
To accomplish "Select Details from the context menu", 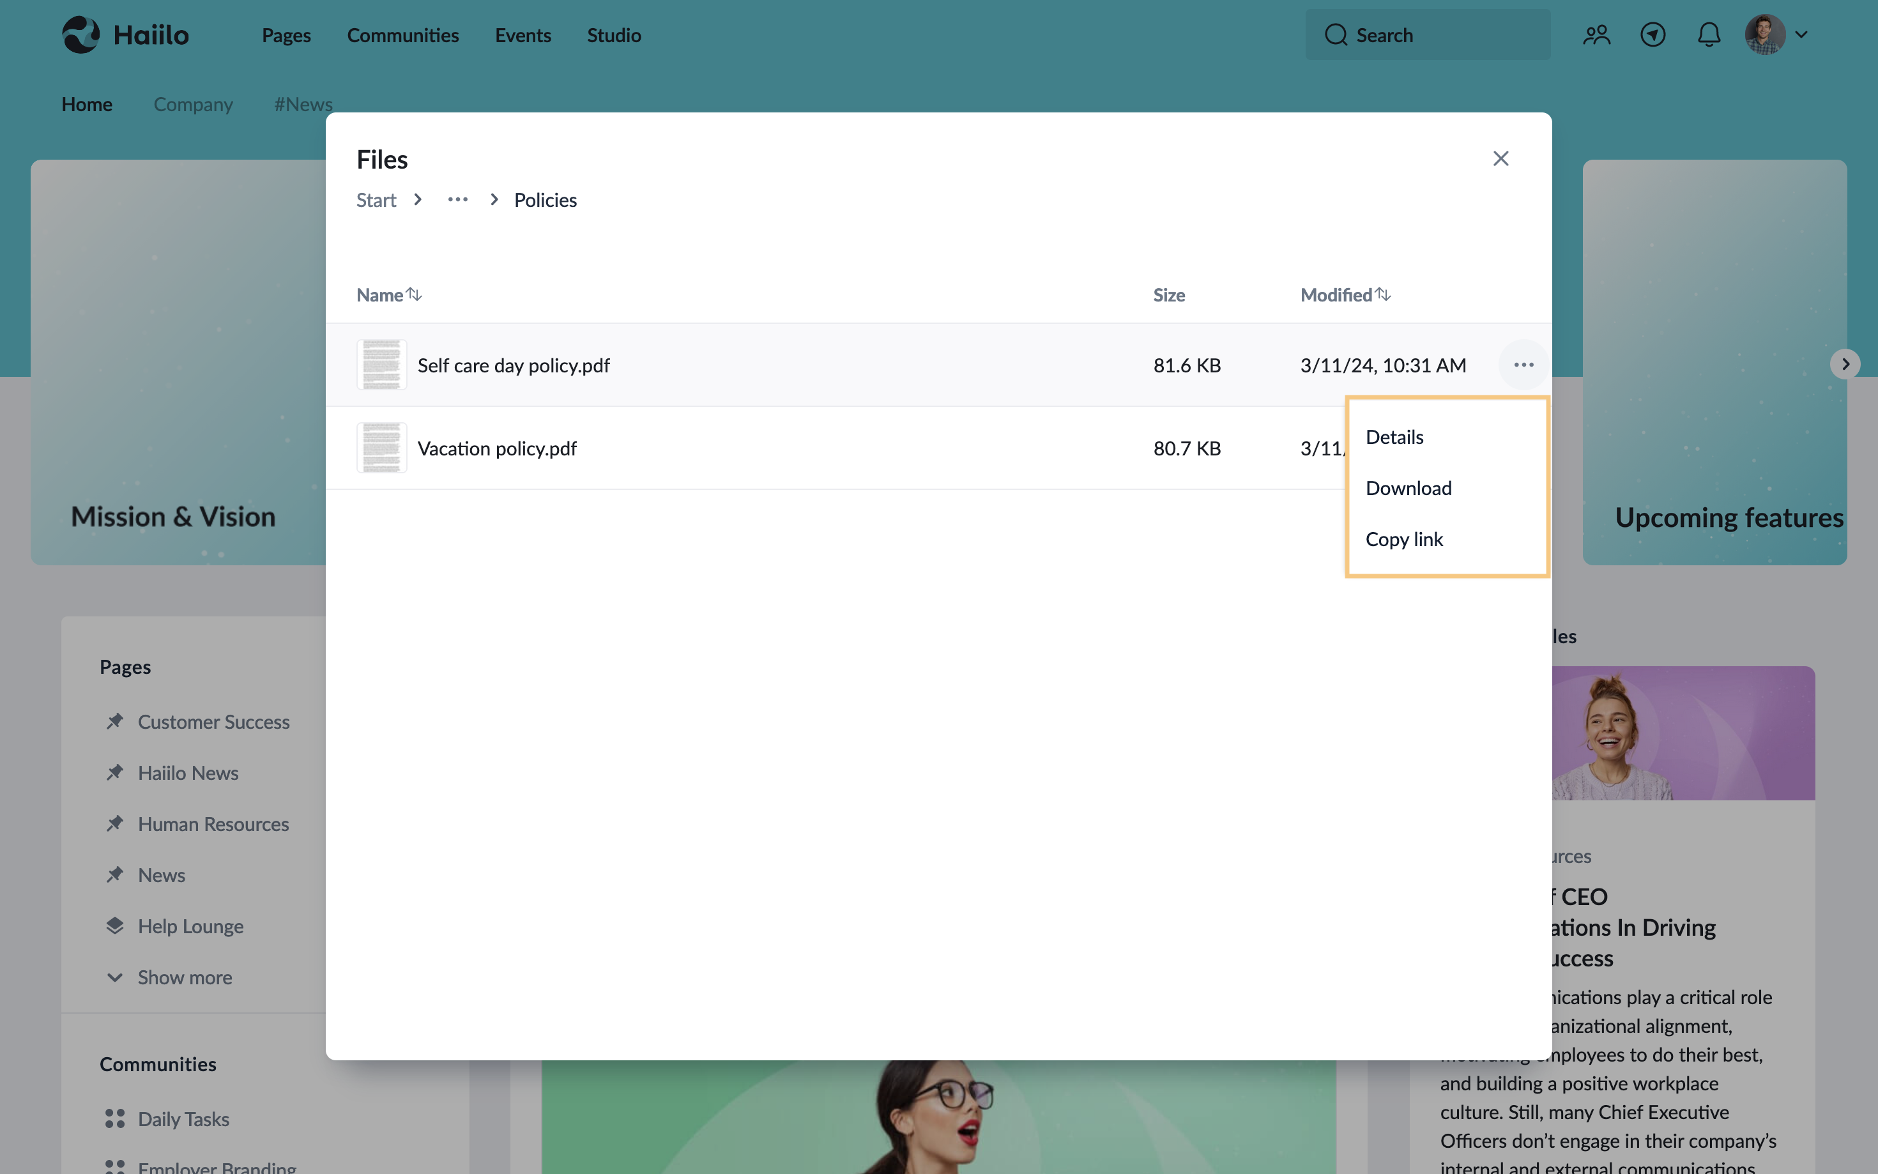I will click(x=1394, y=437).
